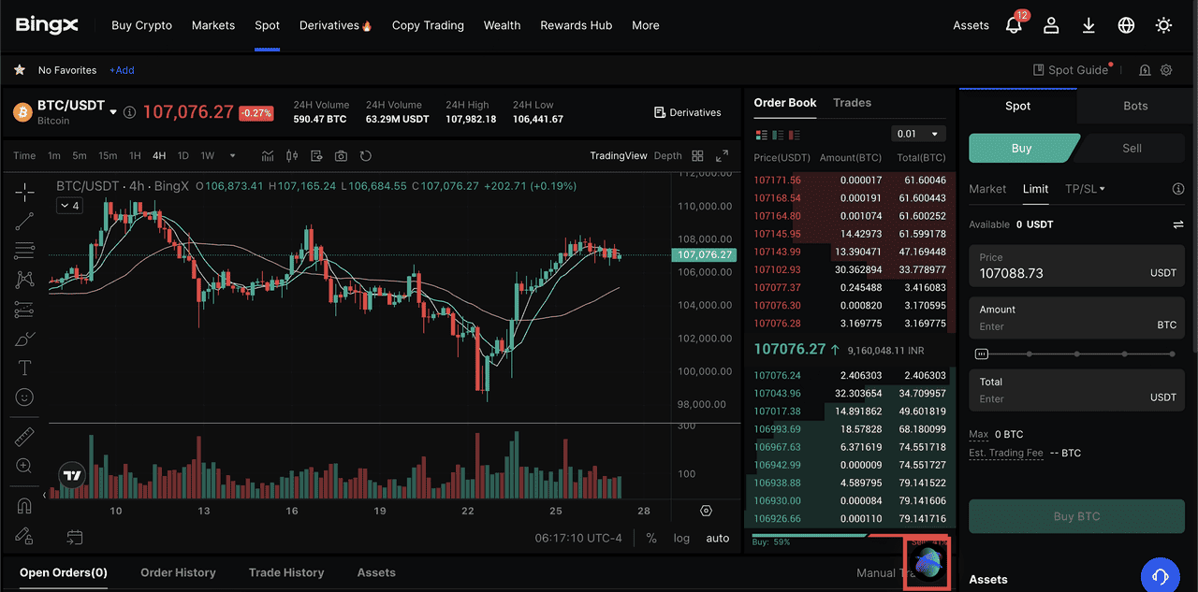The image size is (1198, 592).
Task: Open the TP/SL order type dropdown
Action: [1085, 189]
